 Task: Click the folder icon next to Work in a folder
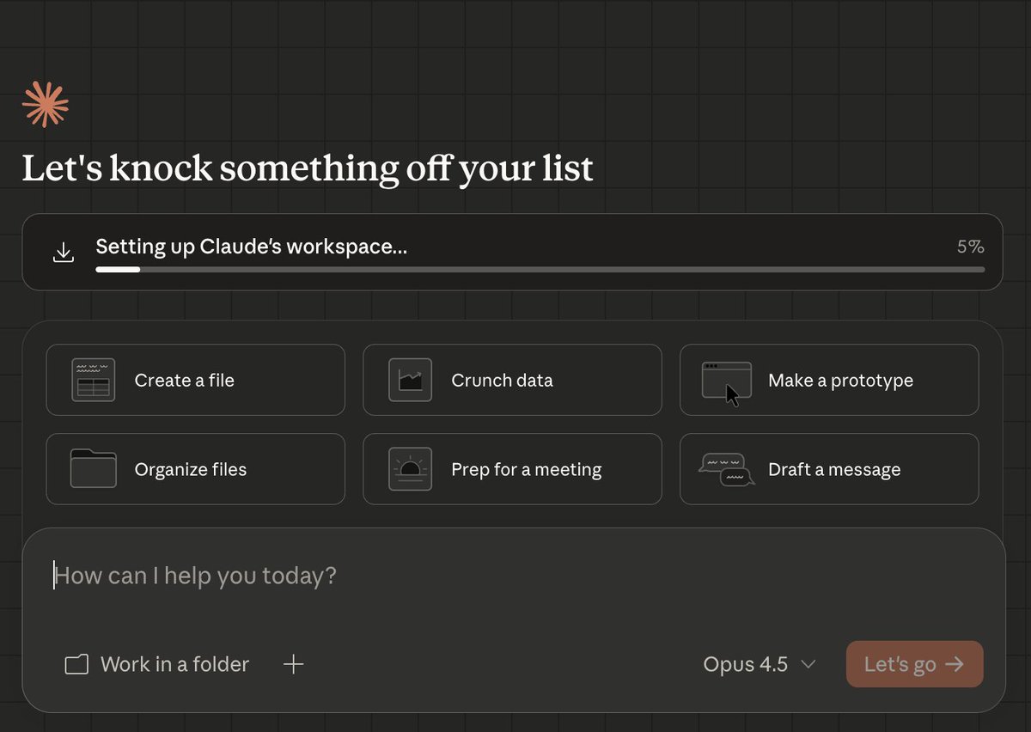[76, 664]
